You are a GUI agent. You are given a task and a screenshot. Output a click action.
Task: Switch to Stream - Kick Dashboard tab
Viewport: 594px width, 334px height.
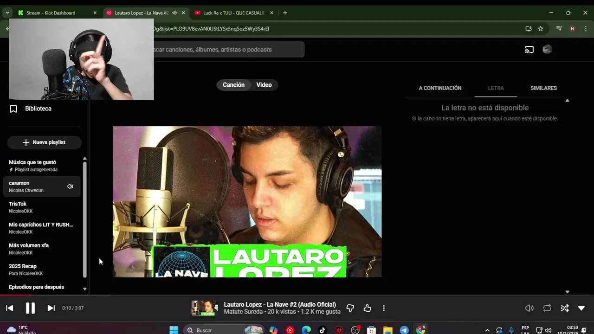coord(56,13)
